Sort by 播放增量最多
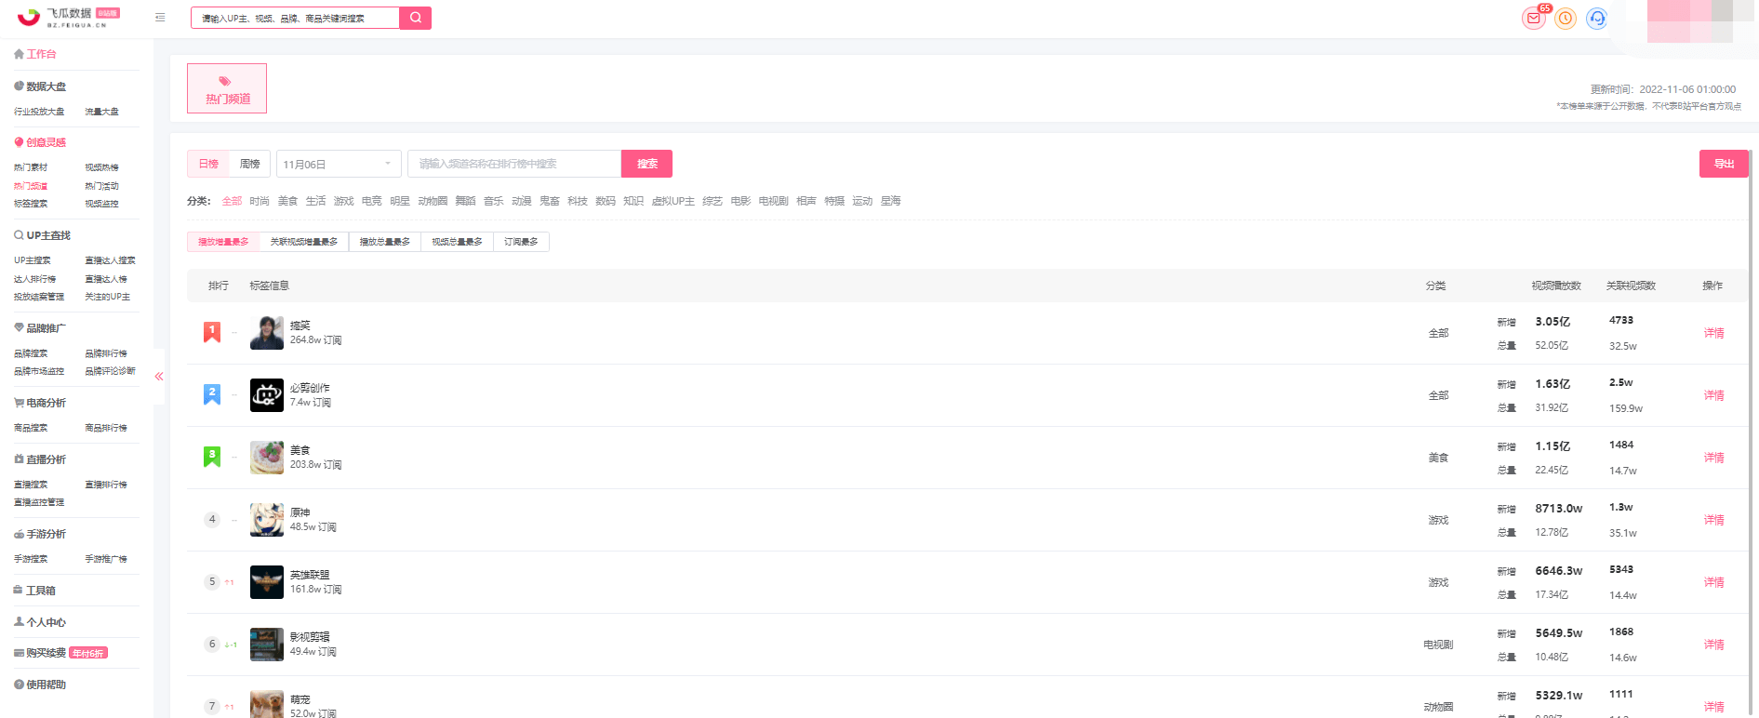The image size is (1759, 718). click(223, 242)
